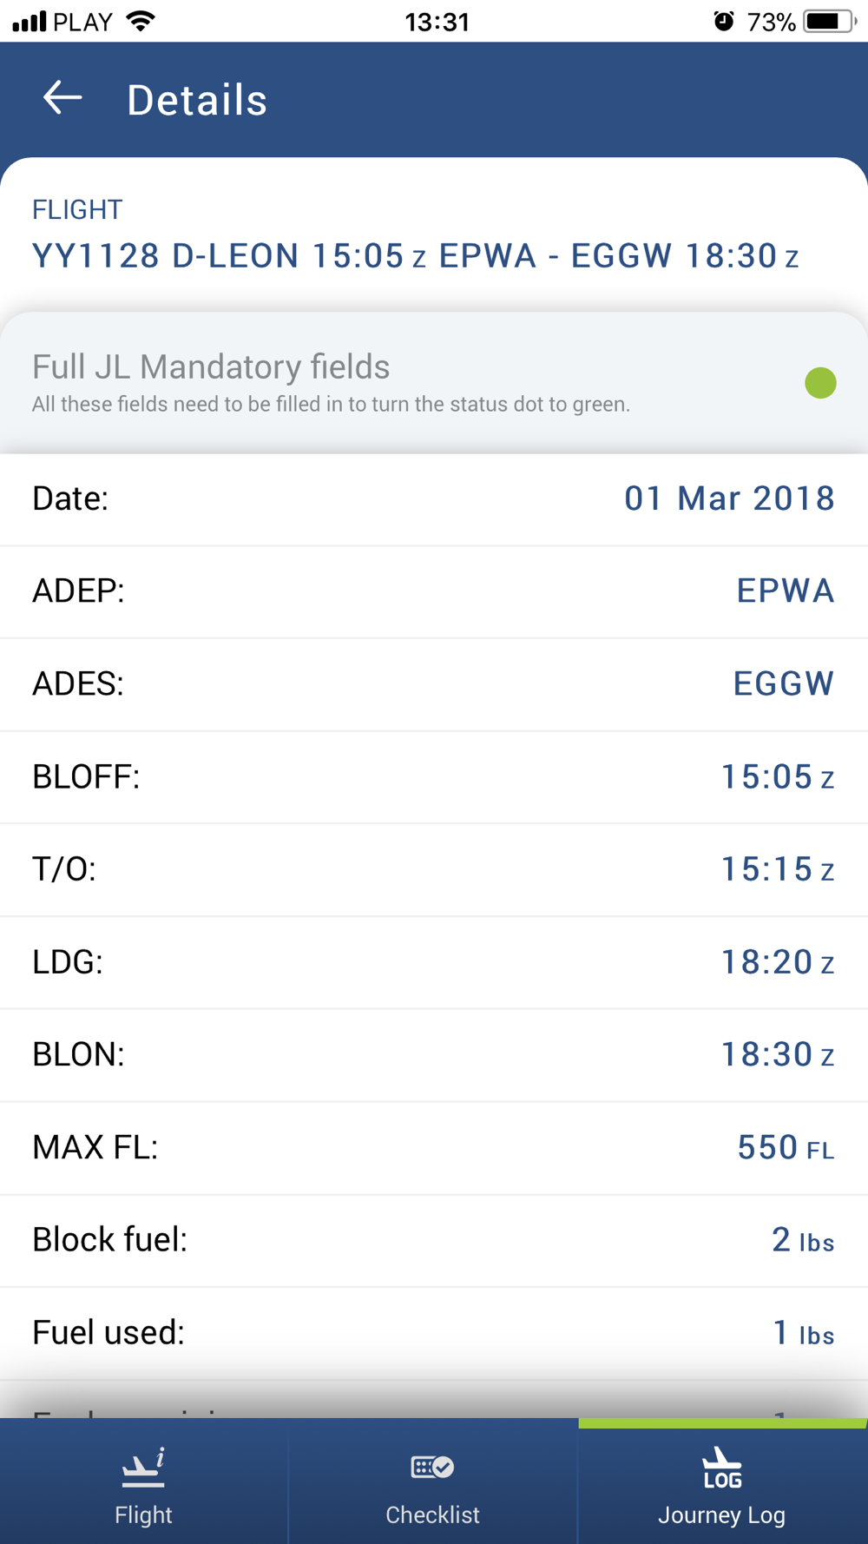Open the Checklist tab icon
The image size is (868, 1544).
pyautogui.click(x=432, y=1468)
